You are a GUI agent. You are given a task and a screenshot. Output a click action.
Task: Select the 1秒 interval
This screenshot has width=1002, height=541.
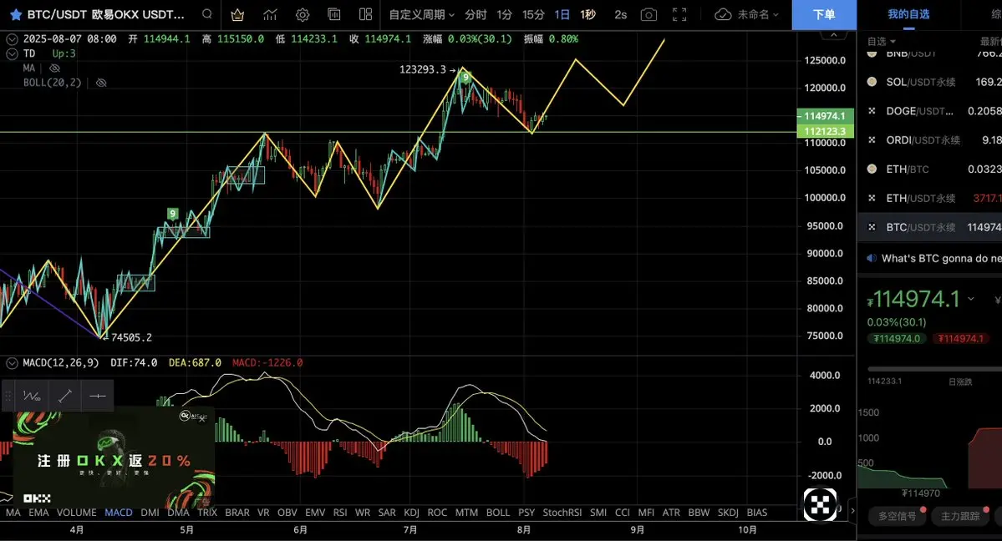pos(587,15)
